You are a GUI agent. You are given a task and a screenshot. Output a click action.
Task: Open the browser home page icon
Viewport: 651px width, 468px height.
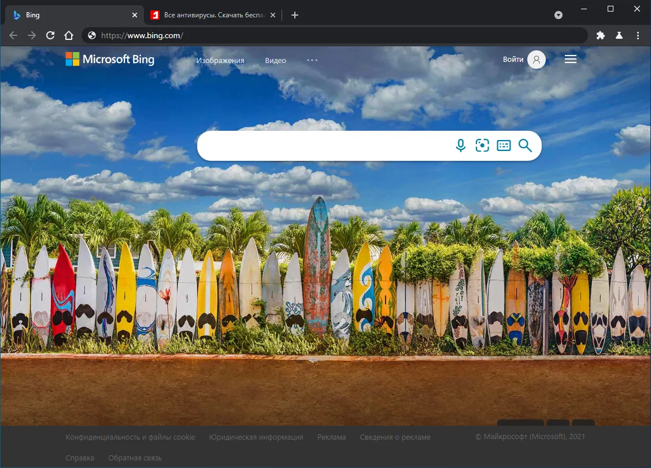[x=69, y=36]
